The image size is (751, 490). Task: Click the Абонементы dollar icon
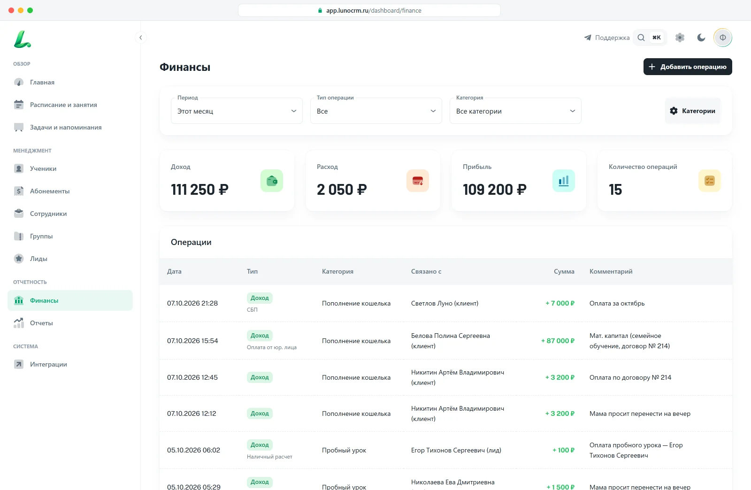pos(19,191)
